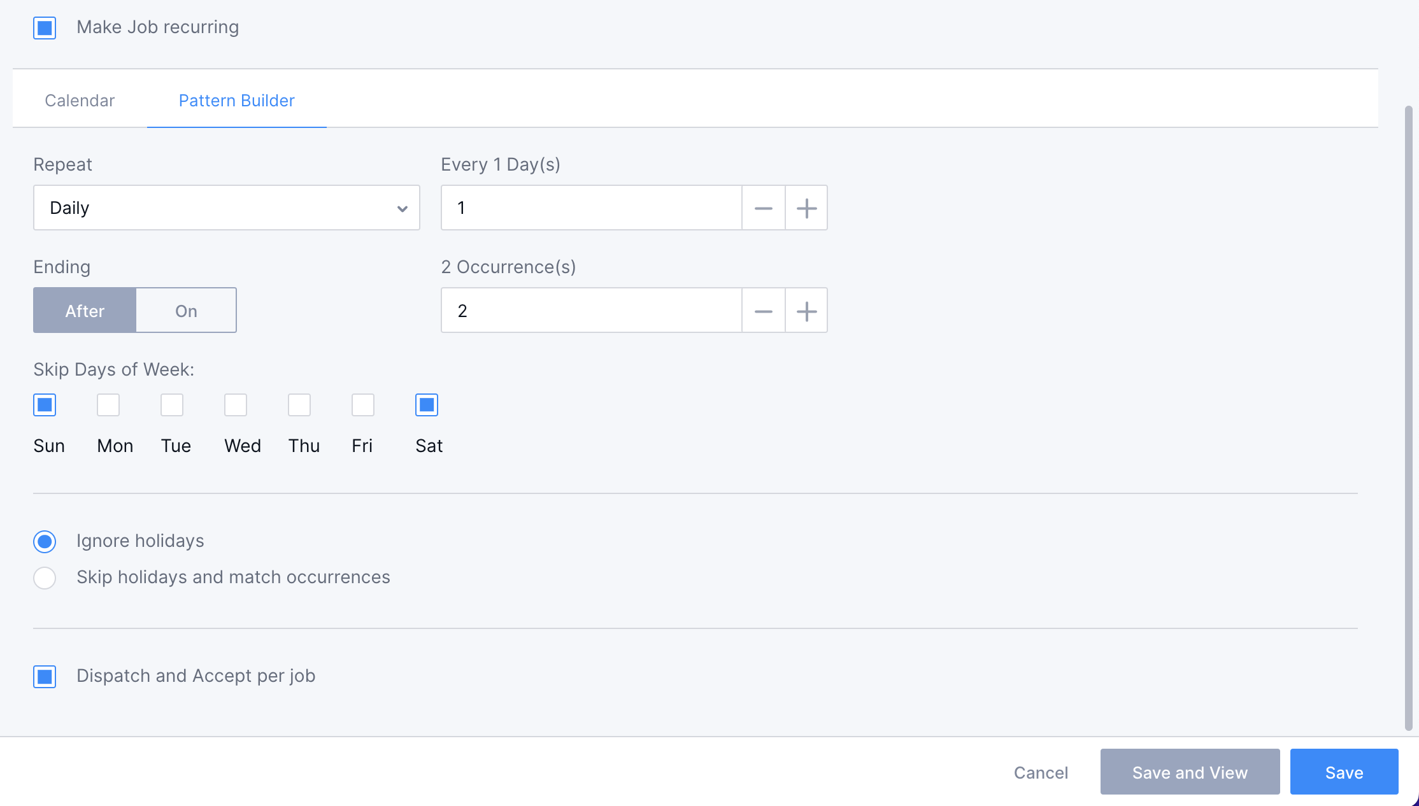Click the Save and View button
This screenshot has height=806, width=1419.
(1189, 772)
